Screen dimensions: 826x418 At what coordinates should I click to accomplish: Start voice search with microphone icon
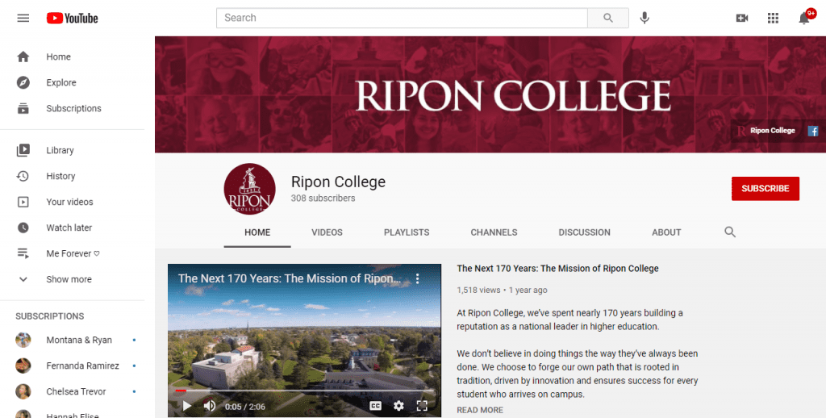[645, 18]
